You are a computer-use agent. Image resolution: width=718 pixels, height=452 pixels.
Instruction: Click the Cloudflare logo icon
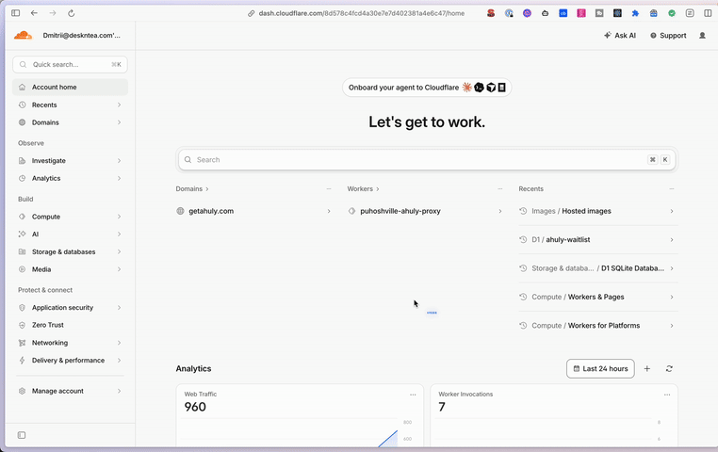(23, 35)
